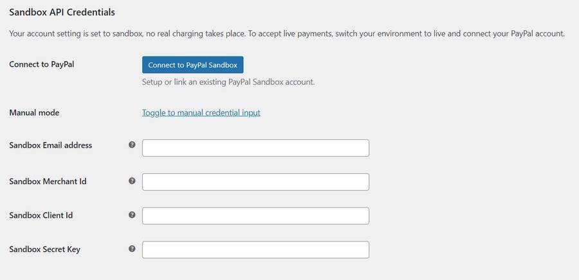579x280 pixels.
Task: Open help tooltip for Sandbox Client Id
Action: click(132, 215)
